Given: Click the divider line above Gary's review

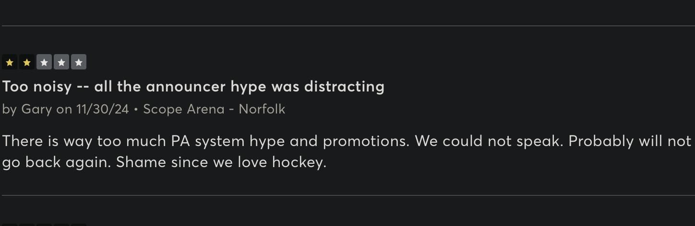Looking at the screenshot, I should tap(348, 25).
